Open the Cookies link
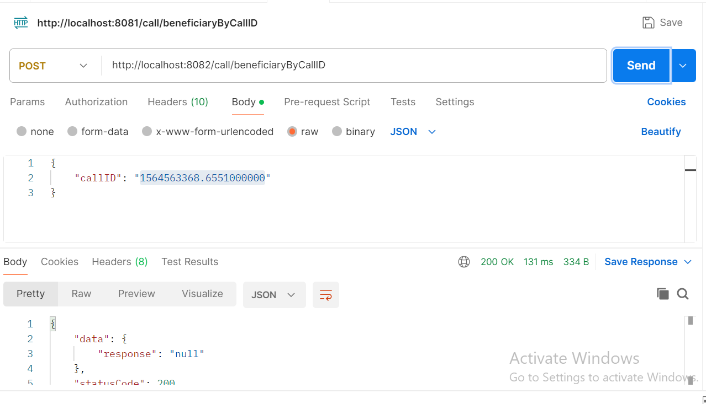The width and height of the screenshot is (706, 404). tap(666, 102)
